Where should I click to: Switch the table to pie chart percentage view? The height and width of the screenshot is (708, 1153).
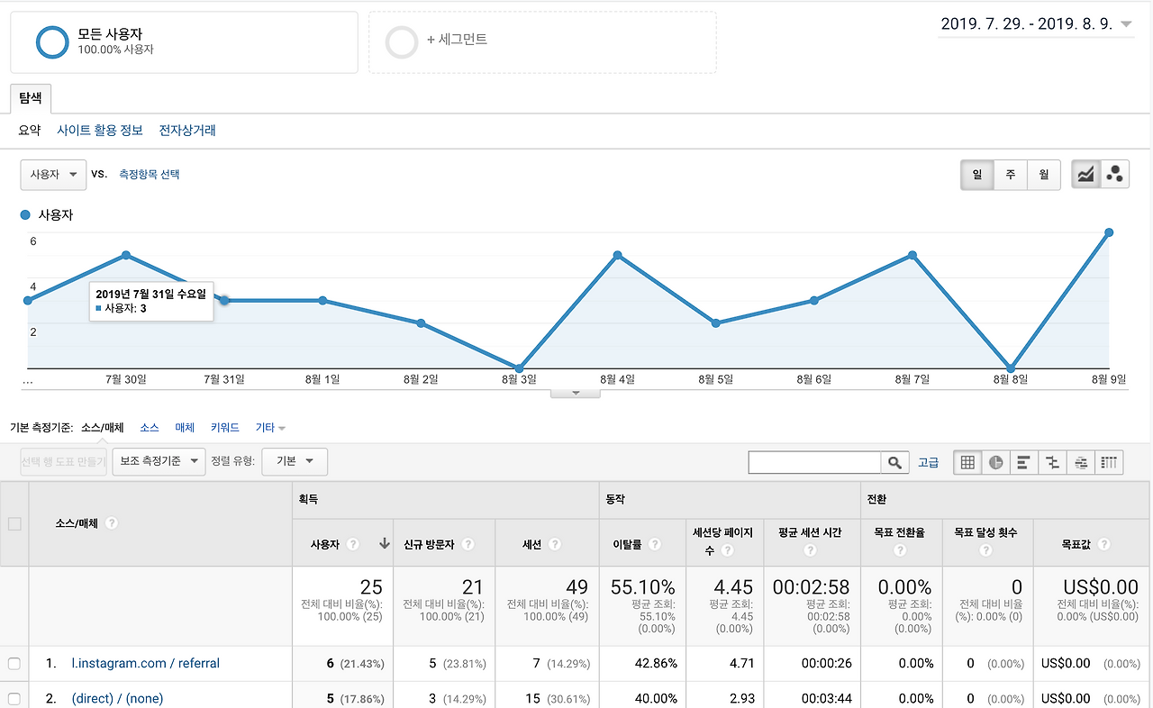tap(996, 462)
